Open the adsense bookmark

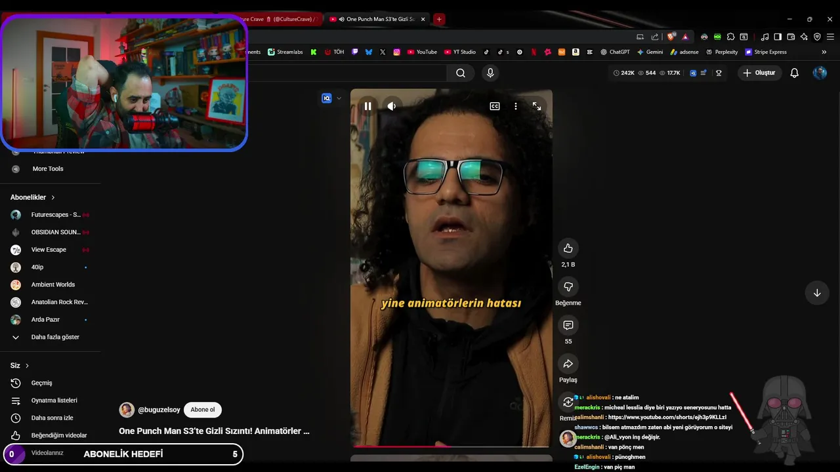[x=684, y=52]
